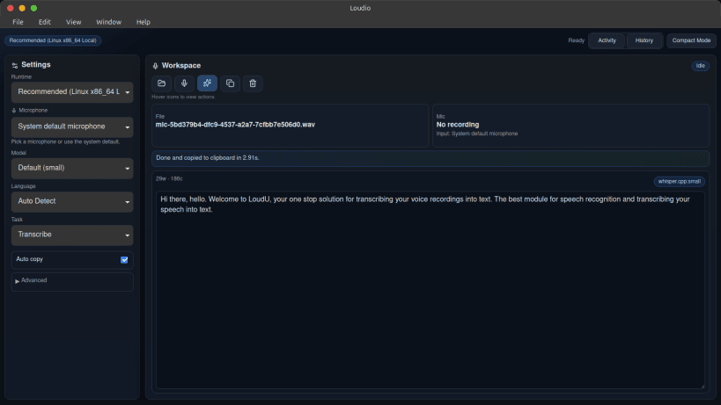
Task: Click the wav file name text
Action: click(x=235, y=125)
